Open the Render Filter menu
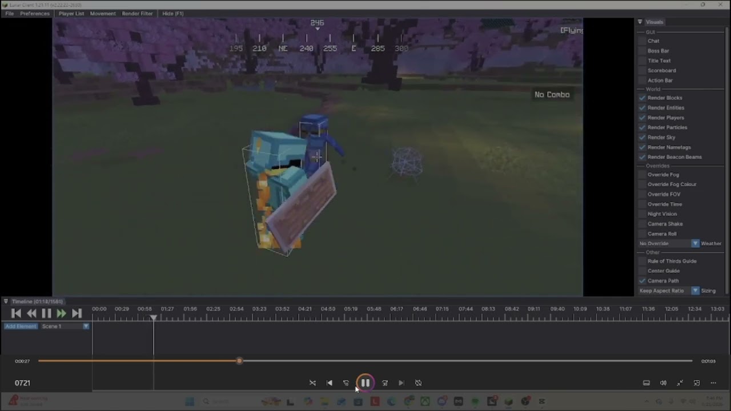Viewport: 731px width, 411px height. coord(138,14)
